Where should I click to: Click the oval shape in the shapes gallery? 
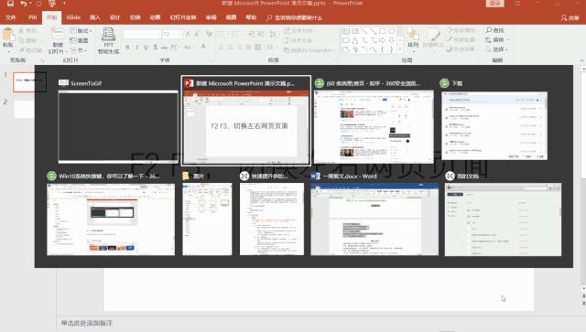391,31
